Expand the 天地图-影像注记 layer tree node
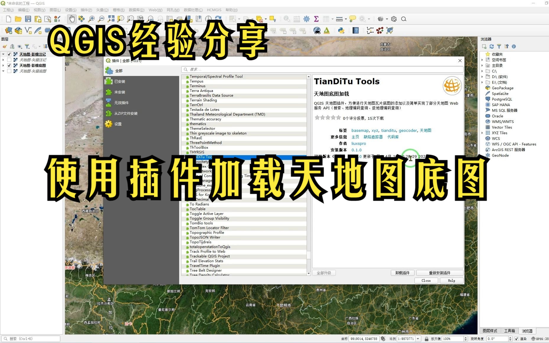The height and width of the screenshot is (343, 549). coord(3,54)
